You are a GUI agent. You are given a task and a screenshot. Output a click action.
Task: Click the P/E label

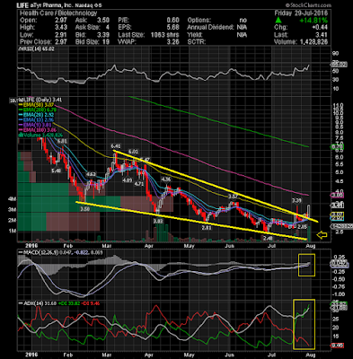pos(123,21)
